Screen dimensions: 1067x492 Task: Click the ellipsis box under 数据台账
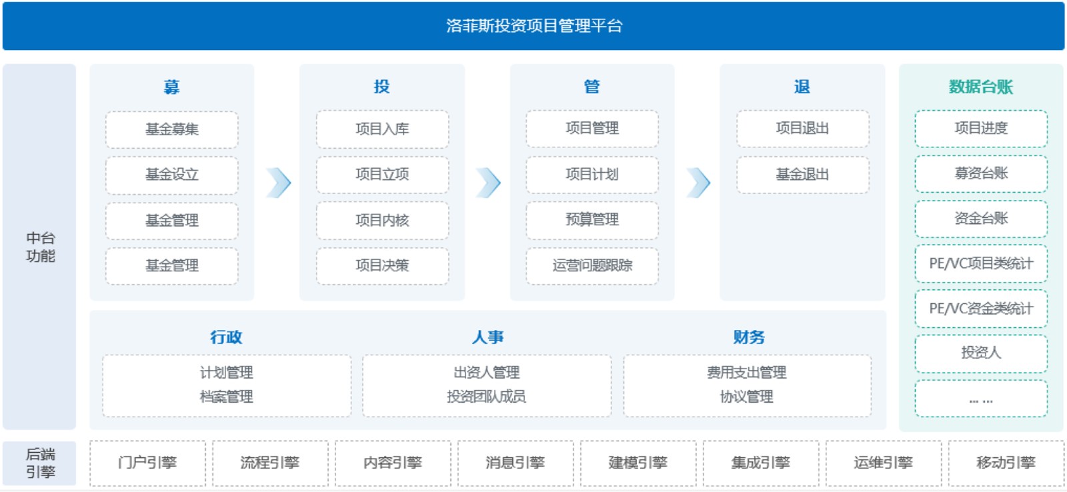tap(981, 399)
